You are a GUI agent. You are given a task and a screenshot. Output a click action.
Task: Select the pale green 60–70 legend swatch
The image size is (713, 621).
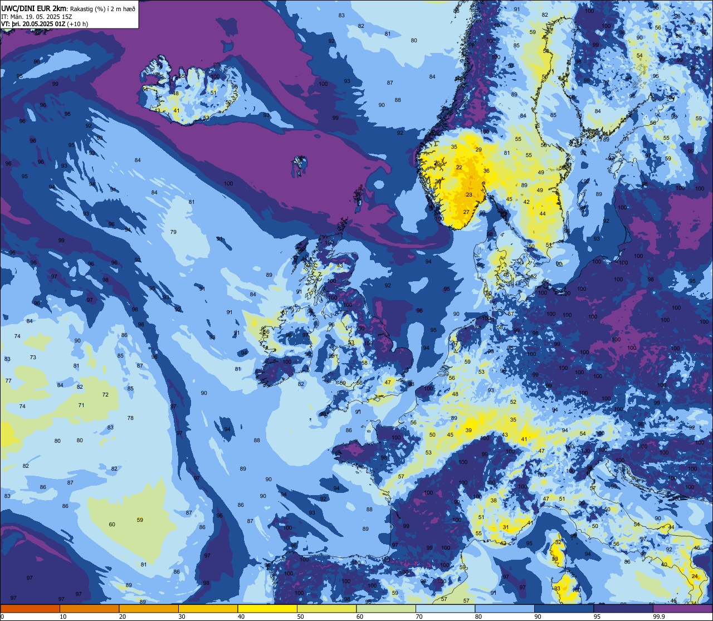click(386, 608)
